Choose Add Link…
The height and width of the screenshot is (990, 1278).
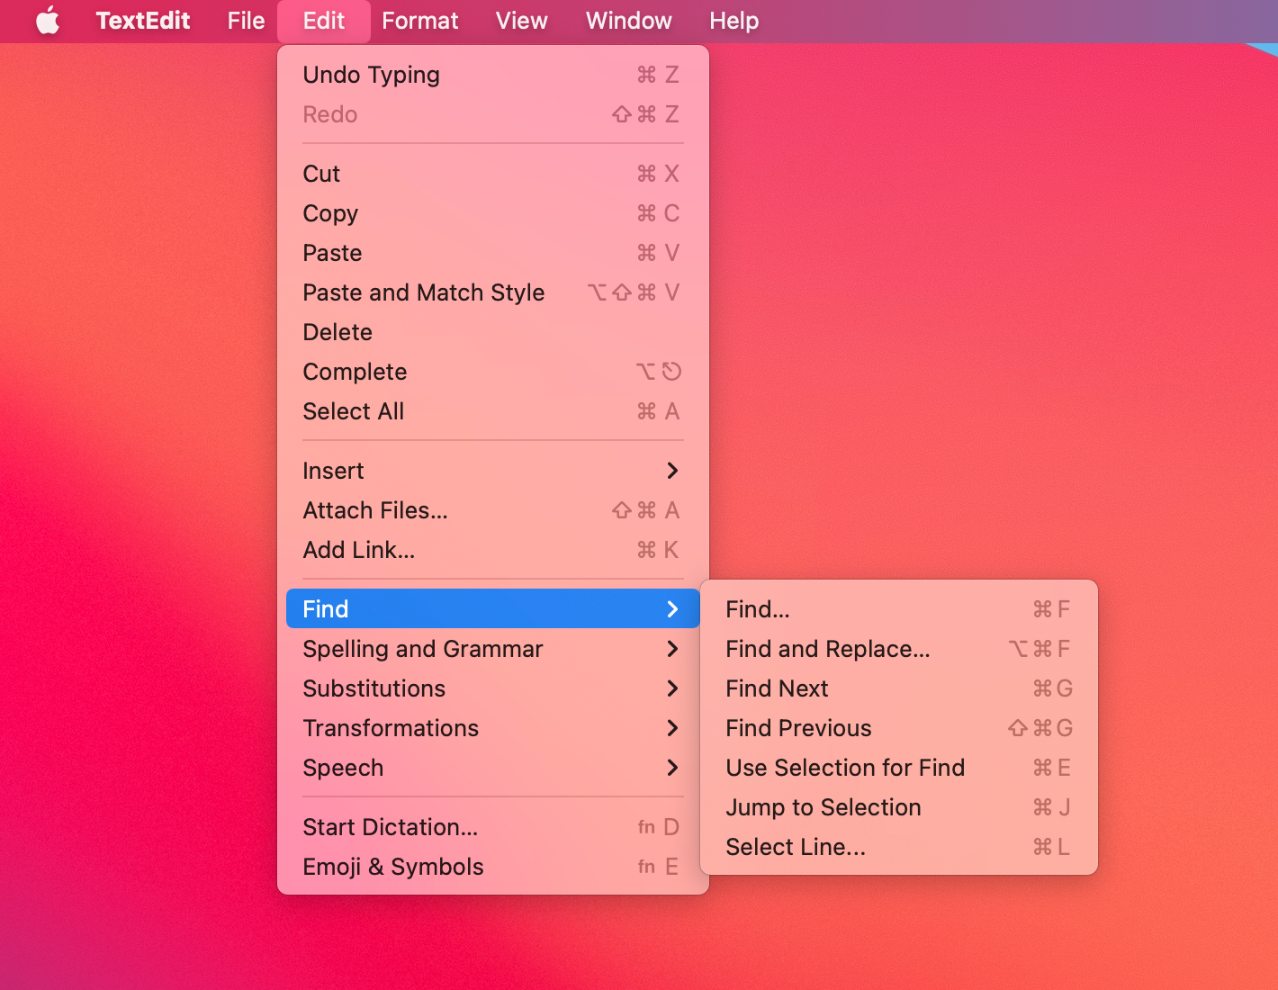493,550
